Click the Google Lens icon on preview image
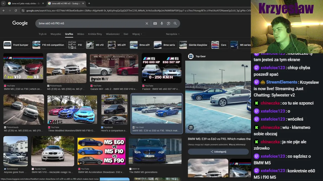 (191, 128)
